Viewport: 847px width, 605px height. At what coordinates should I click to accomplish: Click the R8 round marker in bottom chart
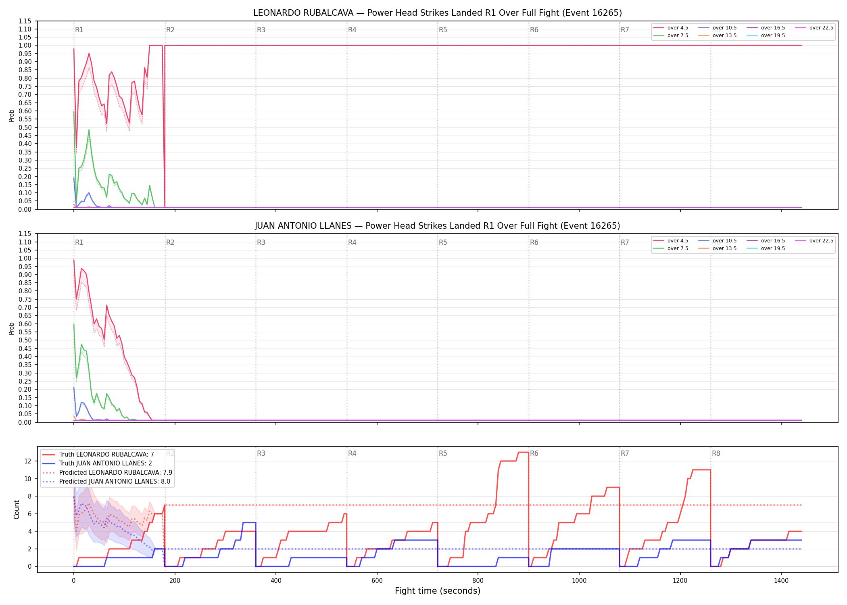[716, 453]
